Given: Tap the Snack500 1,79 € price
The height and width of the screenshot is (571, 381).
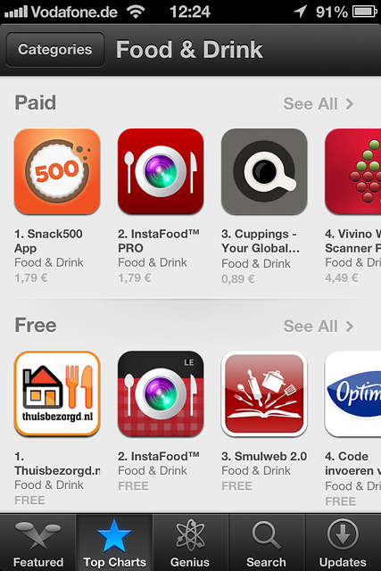Looking at the screenshot, I should click(x=31, y=277).
